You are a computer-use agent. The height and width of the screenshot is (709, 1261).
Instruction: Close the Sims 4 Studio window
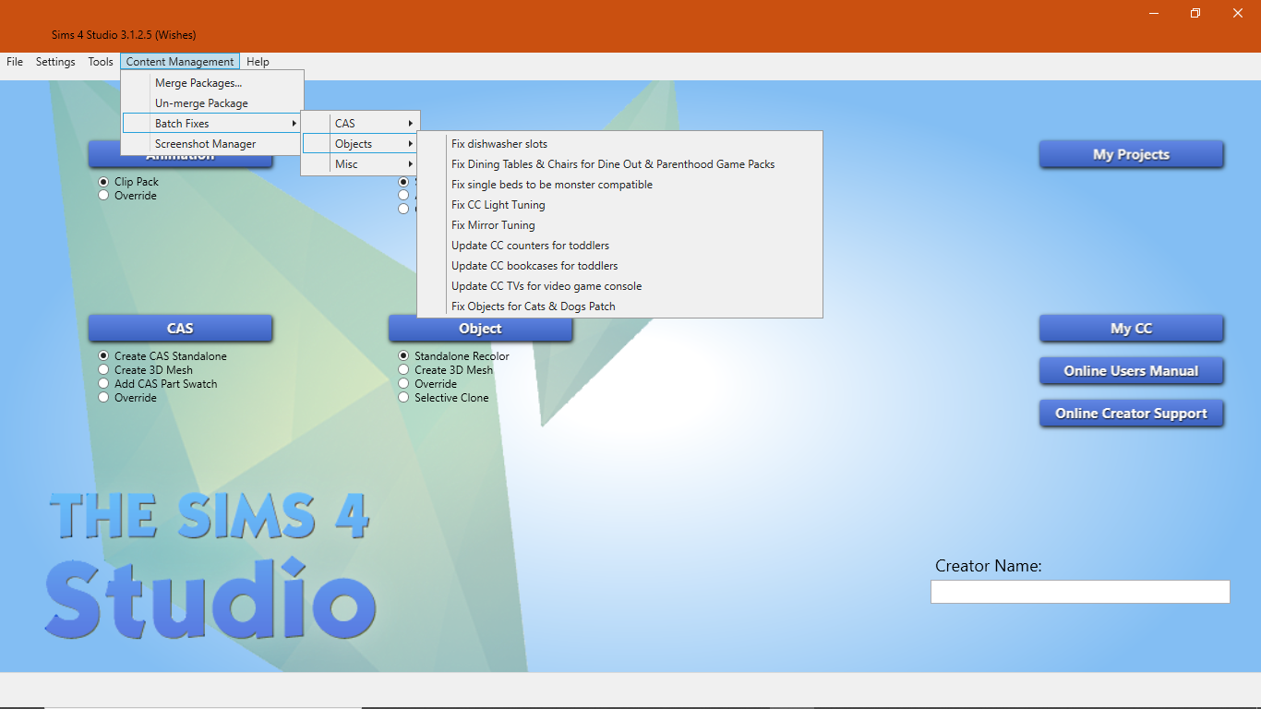(1238, 13)
